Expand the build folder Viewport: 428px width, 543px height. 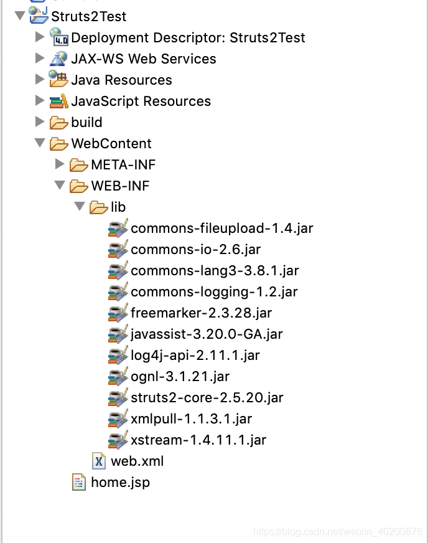(40, 122)
